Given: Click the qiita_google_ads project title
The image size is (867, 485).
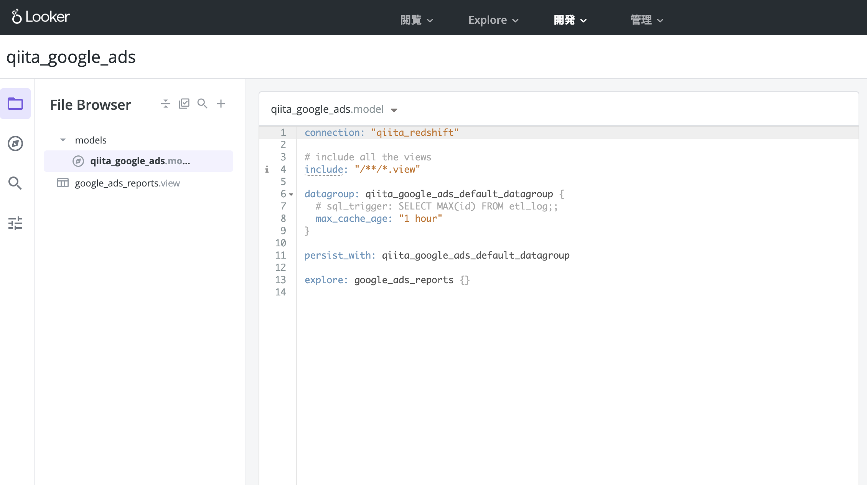Looking at the screenshot, I should [x=71, y=57].
